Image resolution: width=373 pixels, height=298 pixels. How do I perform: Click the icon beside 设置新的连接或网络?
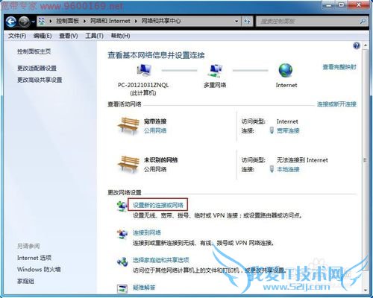pyautogui.click(x=122, y=206)
